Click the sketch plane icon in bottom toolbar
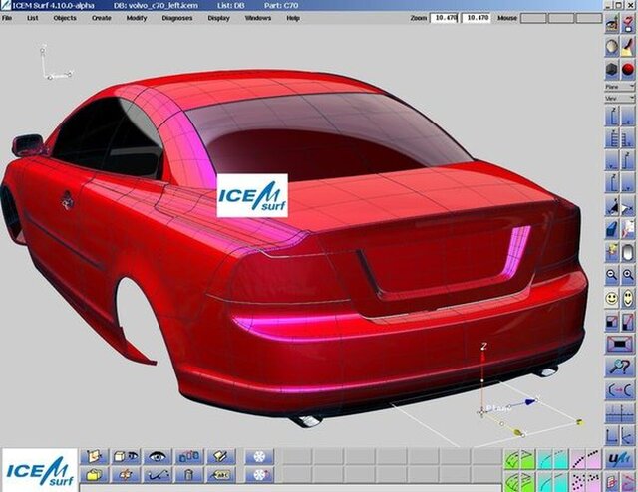This screenshot has height=492, width=638. [x=94, y=457]
